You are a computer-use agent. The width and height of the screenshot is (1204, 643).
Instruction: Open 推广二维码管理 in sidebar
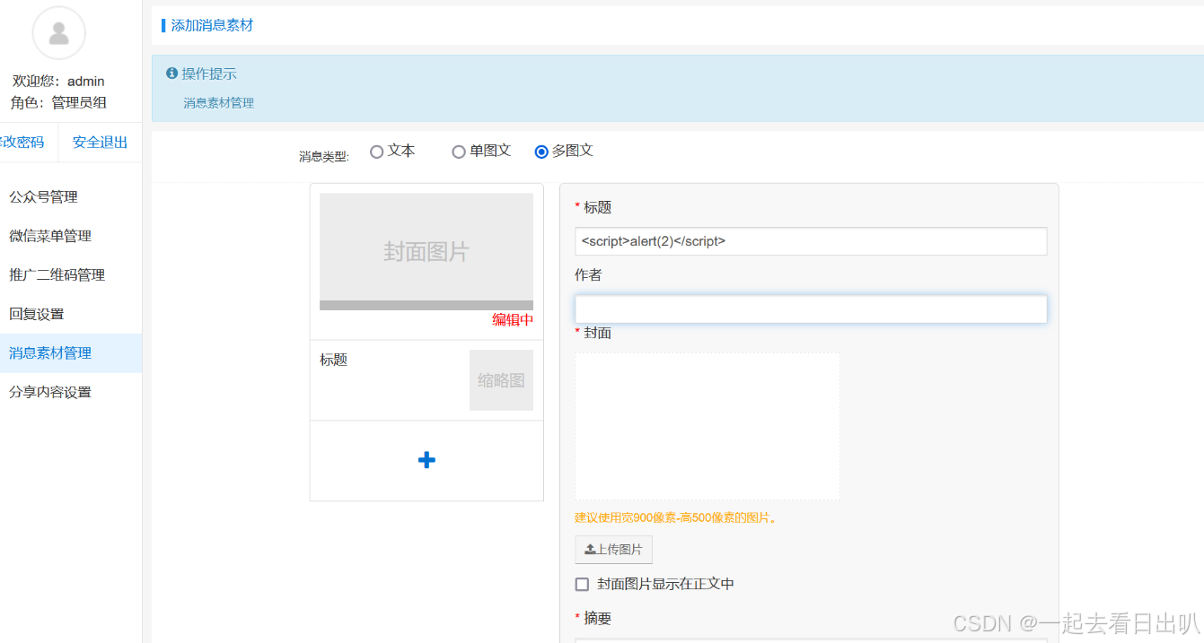(71, 275)
